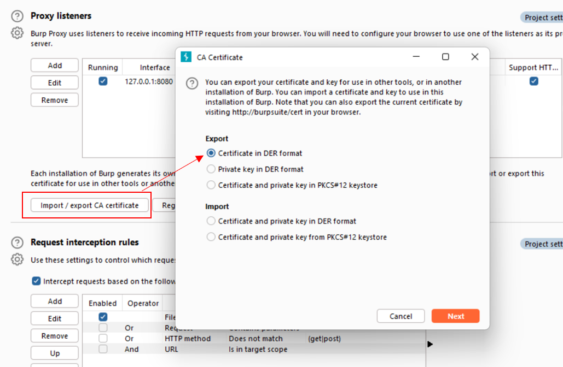Add a new proxy listener

click(x=55, y=66)
